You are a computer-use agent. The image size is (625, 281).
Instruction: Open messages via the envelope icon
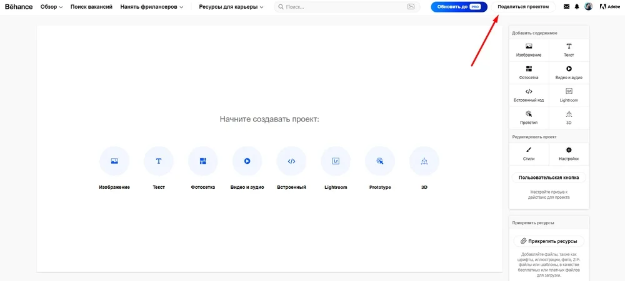566,7
